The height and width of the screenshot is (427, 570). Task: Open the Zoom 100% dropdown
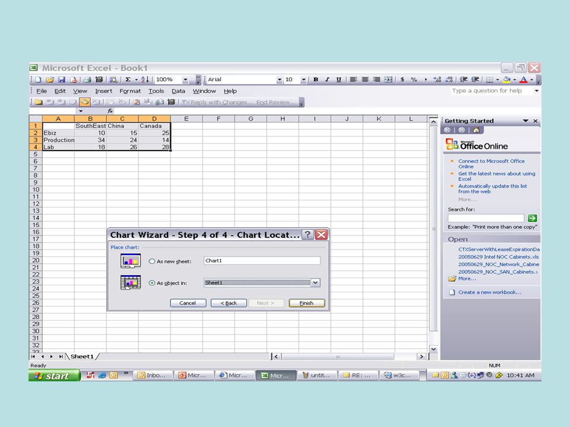[185, 79]
